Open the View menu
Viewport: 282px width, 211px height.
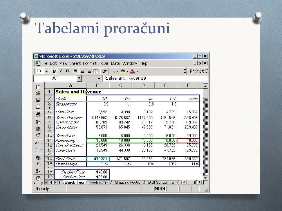pos(63,63)
